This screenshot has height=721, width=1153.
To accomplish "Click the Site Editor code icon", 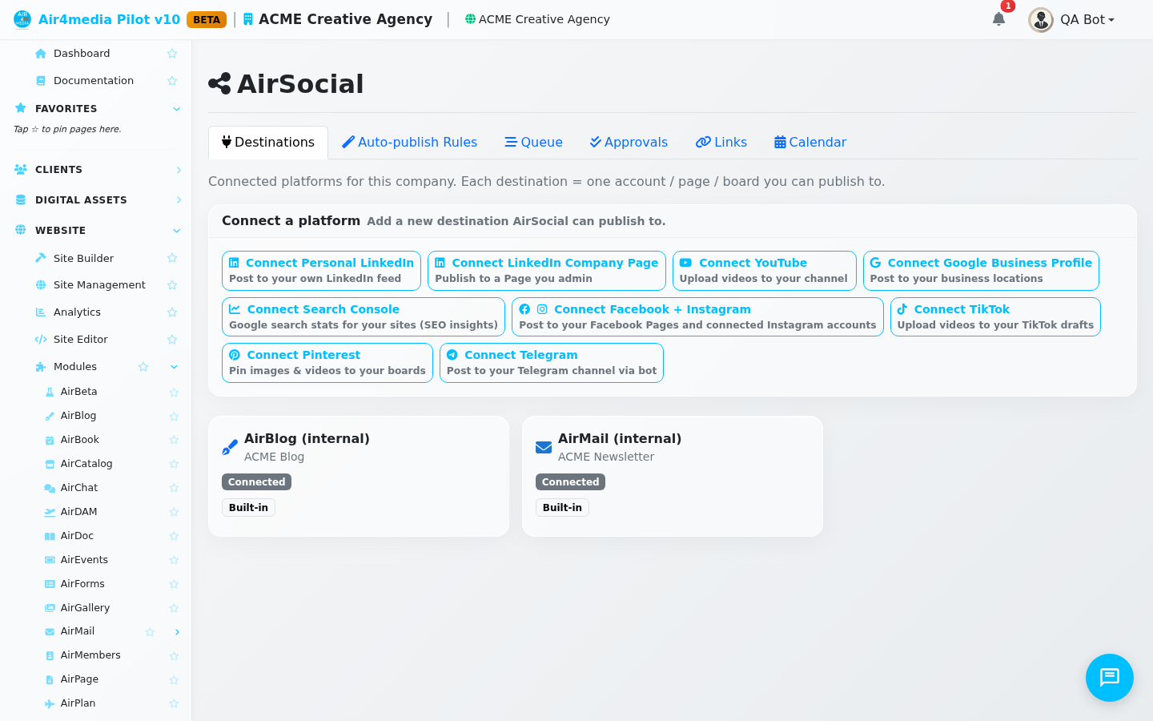I will point(41,340).
